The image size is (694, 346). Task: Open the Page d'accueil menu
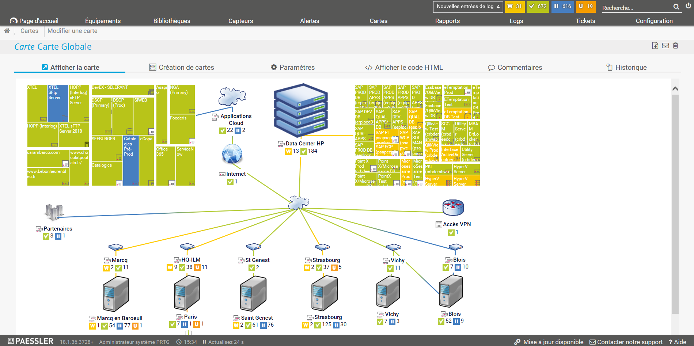(34, 21)
